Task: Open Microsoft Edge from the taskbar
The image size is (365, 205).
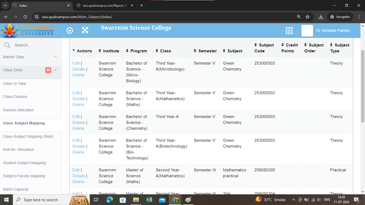Action: coord(110,200)
